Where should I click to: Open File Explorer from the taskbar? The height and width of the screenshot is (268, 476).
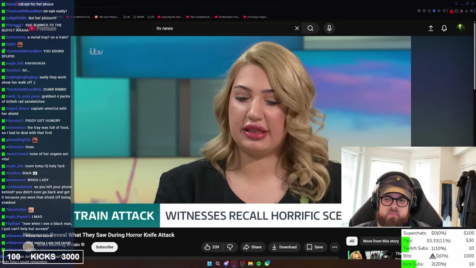coord(251,264)
